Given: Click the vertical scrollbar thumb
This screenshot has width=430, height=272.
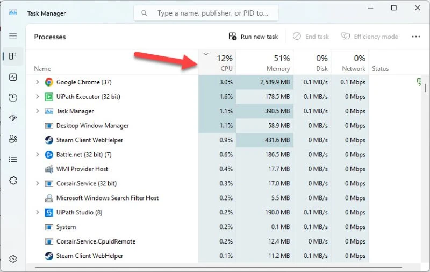Looking at the screenshot, I should tap(425, 88).
